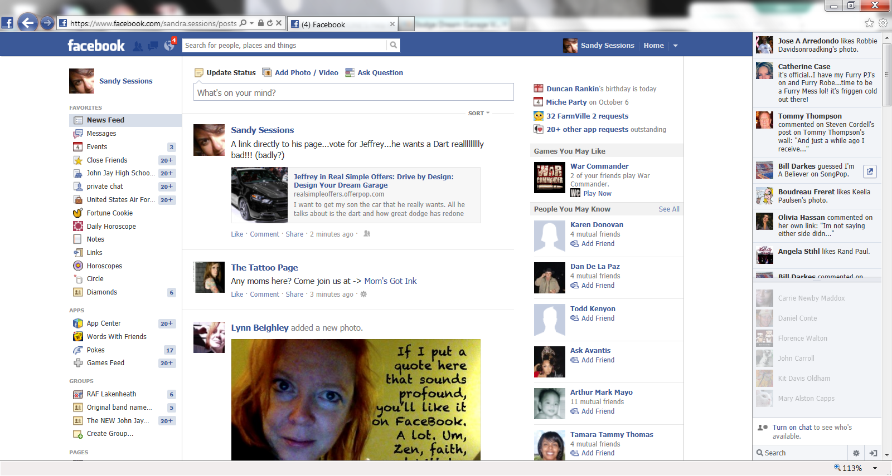Like the Sandy Sessions post
This screenshot has height=476, width=892.
[237, 234]
